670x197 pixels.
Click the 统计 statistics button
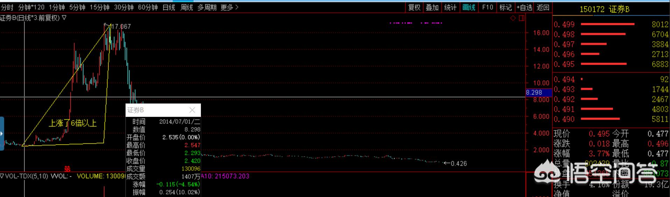450,7
